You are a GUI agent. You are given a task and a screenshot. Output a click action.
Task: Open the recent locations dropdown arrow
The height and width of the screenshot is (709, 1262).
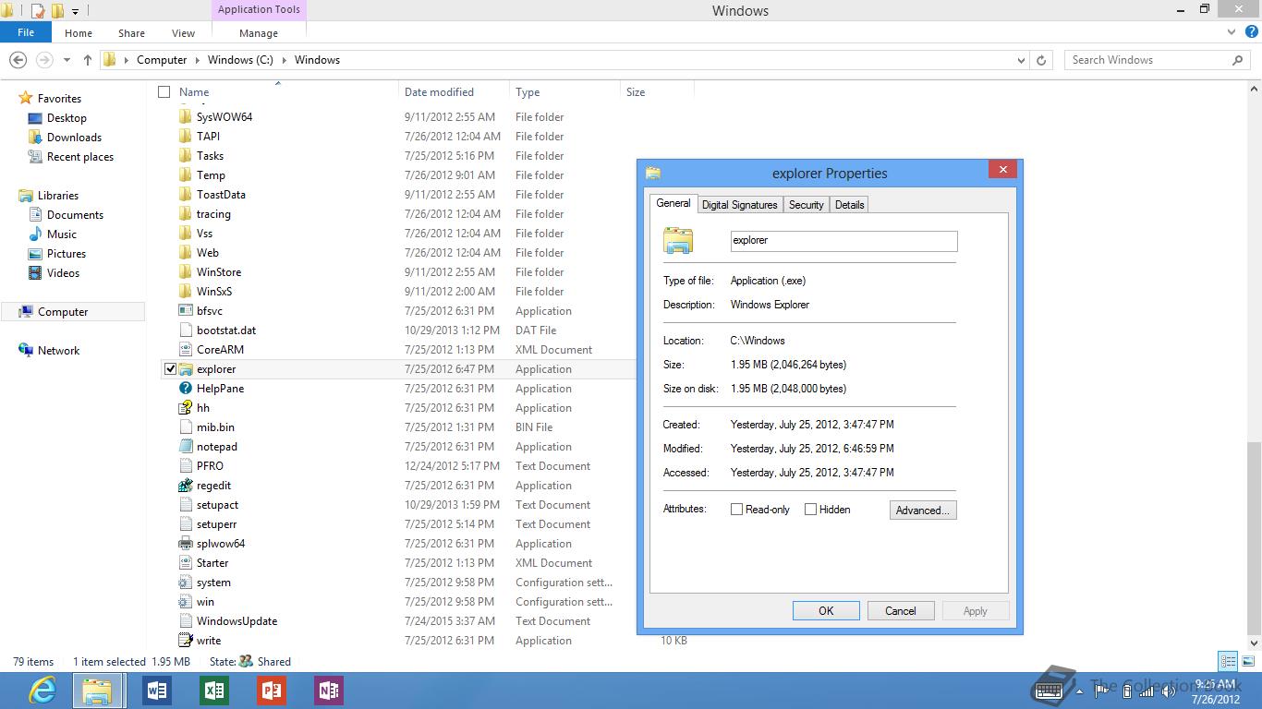[x=67, y=60]
